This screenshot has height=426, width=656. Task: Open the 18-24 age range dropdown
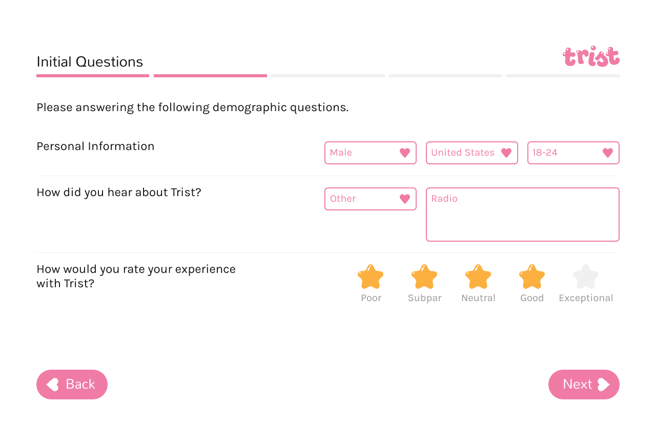pyautogui.click(x=573, y=153)
